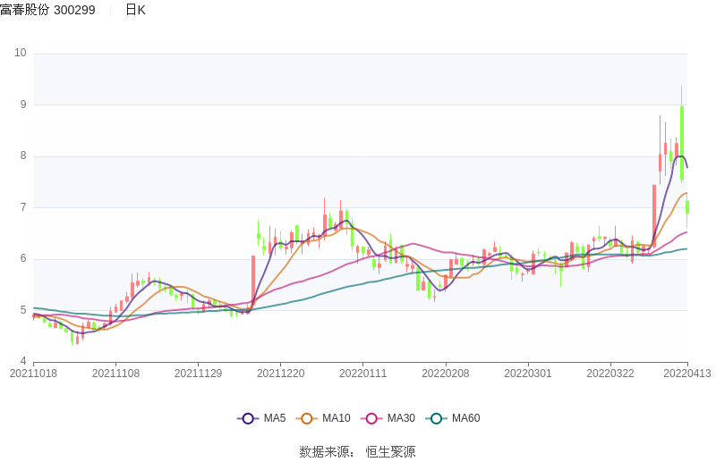
Task: Hide the MA10 series via its text label
Action: click(x=336, y=418)
